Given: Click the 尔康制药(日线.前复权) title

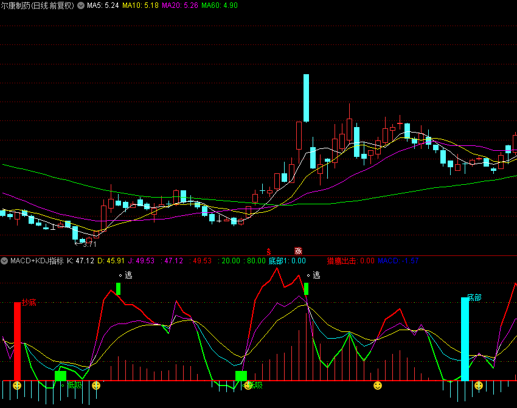Looking at the screenshot, I should point(38,5).
